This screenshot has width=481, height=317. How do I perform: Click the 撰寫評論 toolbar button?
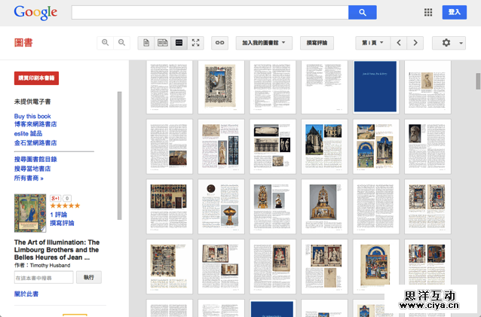point(317,43)
